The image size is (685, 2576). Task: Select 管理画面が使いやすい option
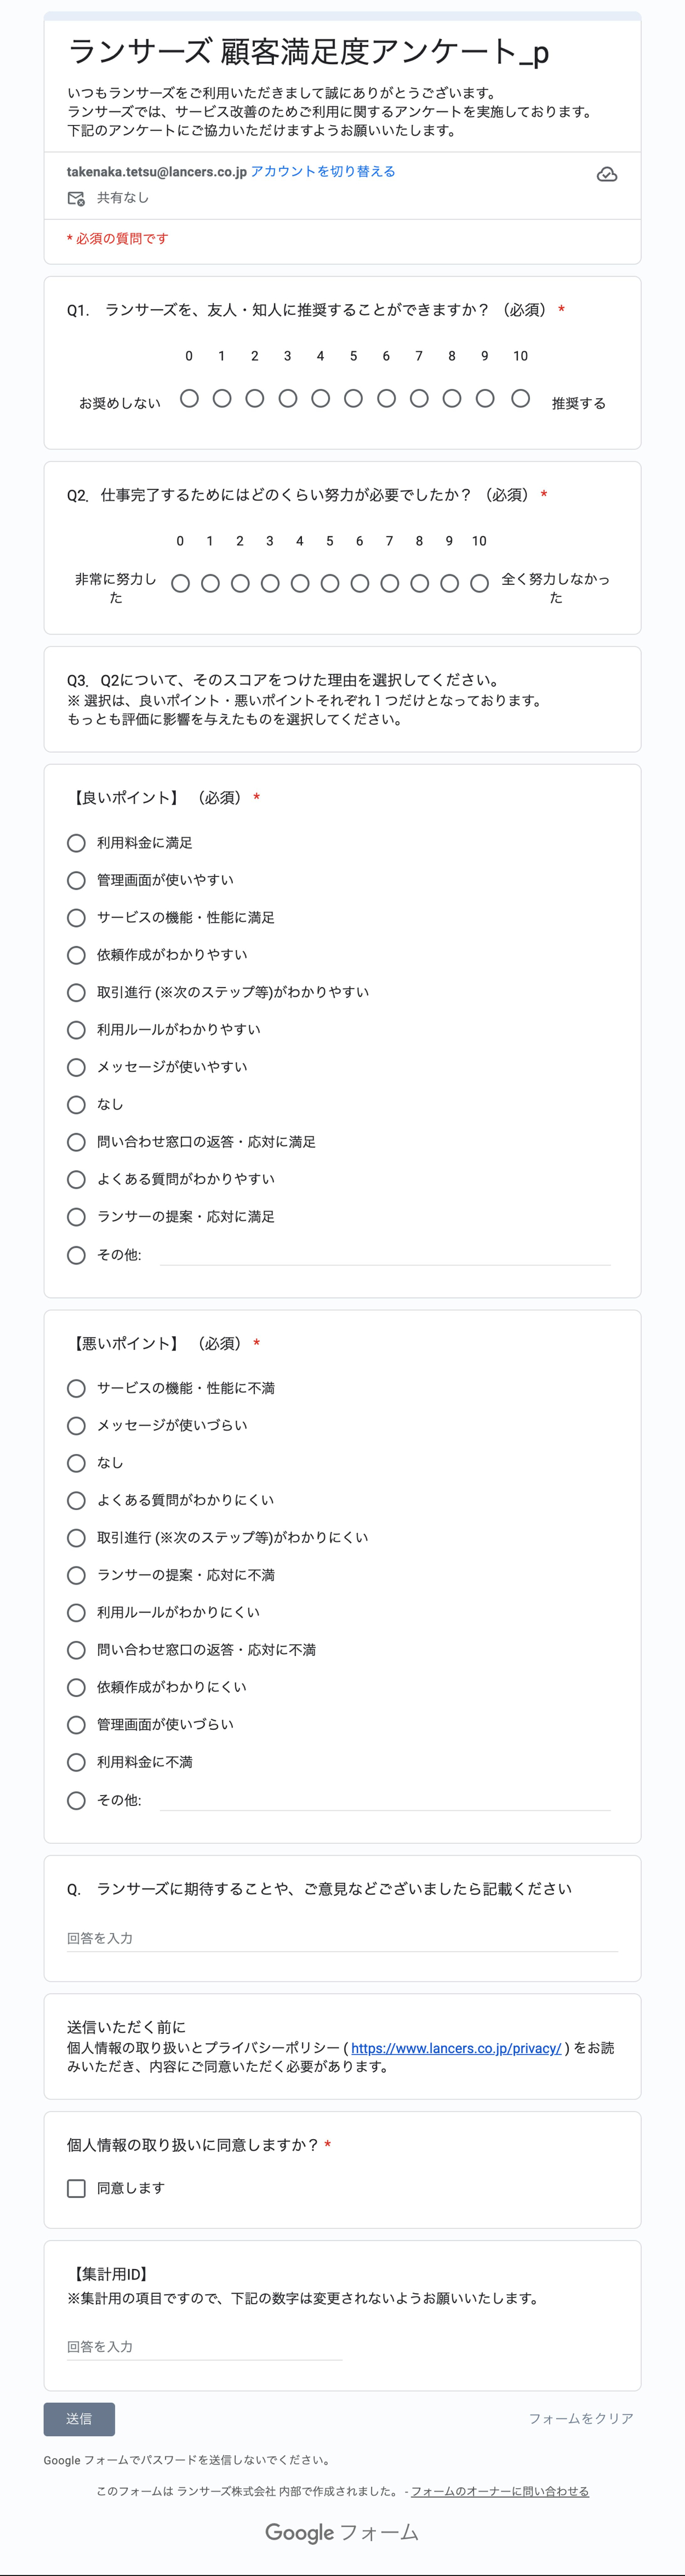coord(76,881)
